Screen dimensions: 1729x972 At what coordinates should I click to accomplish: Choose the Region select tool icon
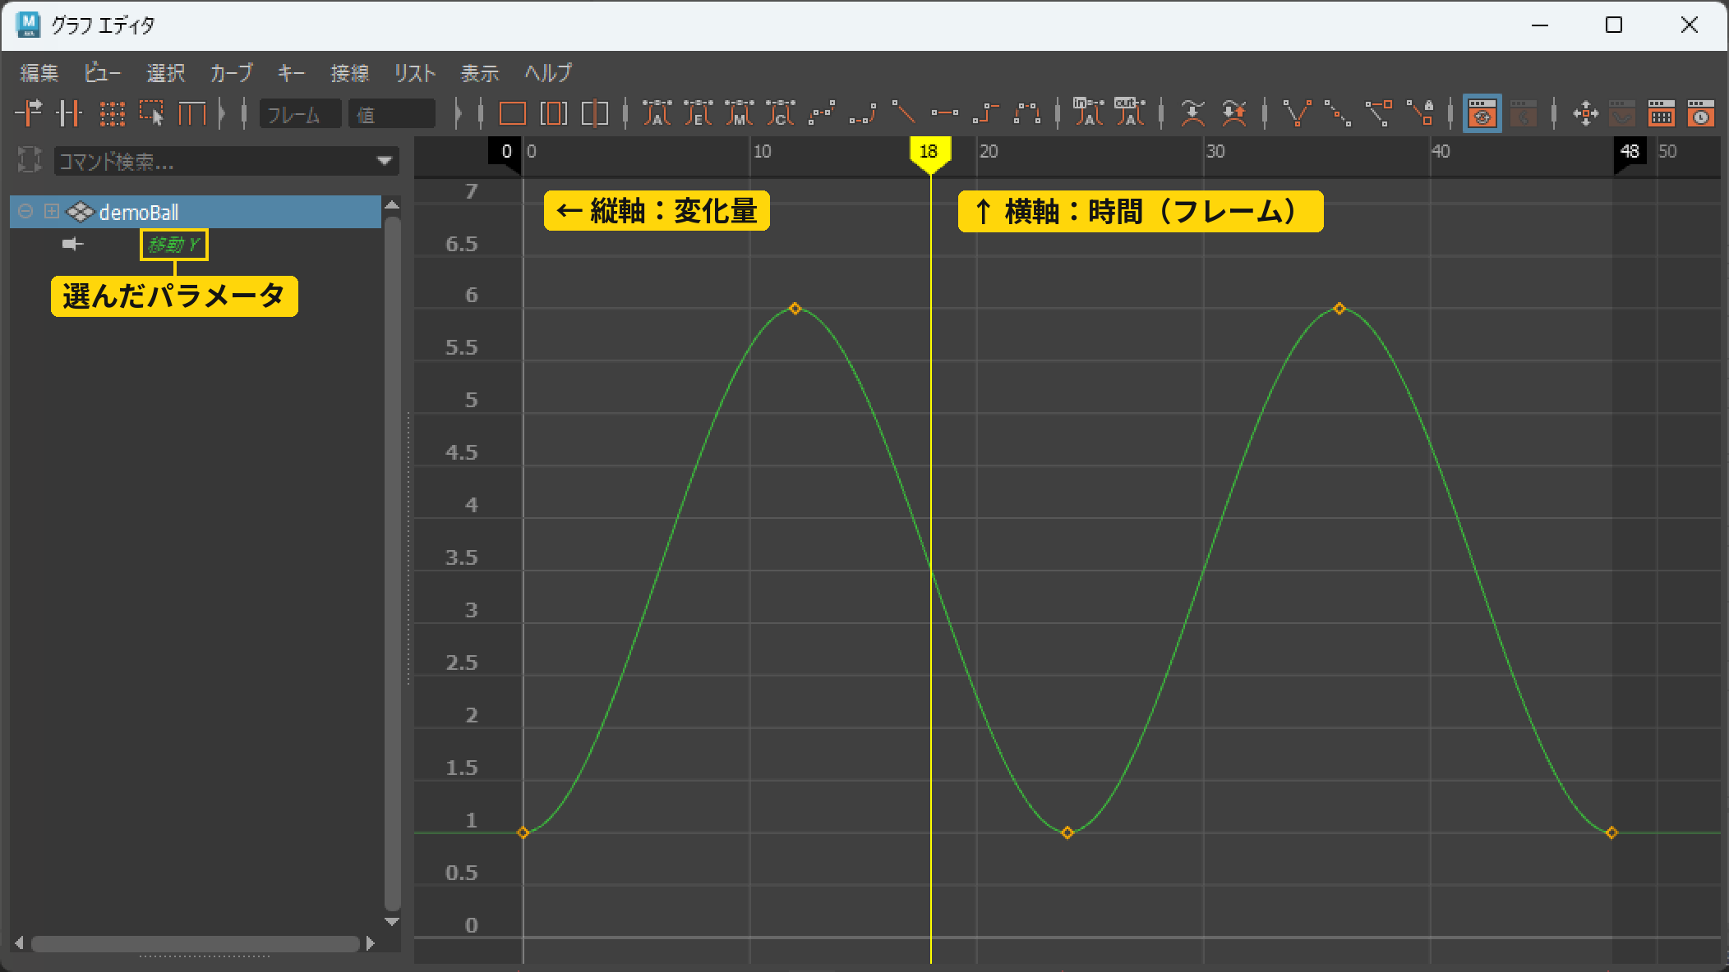(152, 113)
